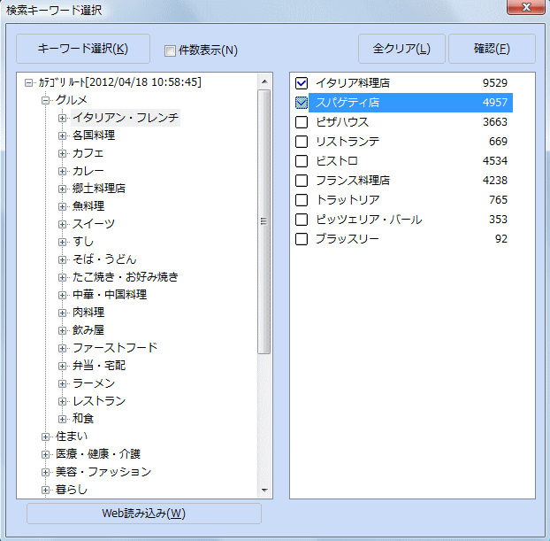Toggle the スパゲティ店 checkbox
The image size is (550, 541).
(x=302, y=103)
